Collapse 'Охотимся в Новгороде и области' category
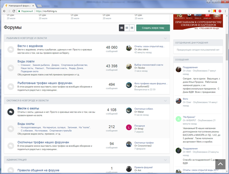229x174 pixels. point(165,101)
